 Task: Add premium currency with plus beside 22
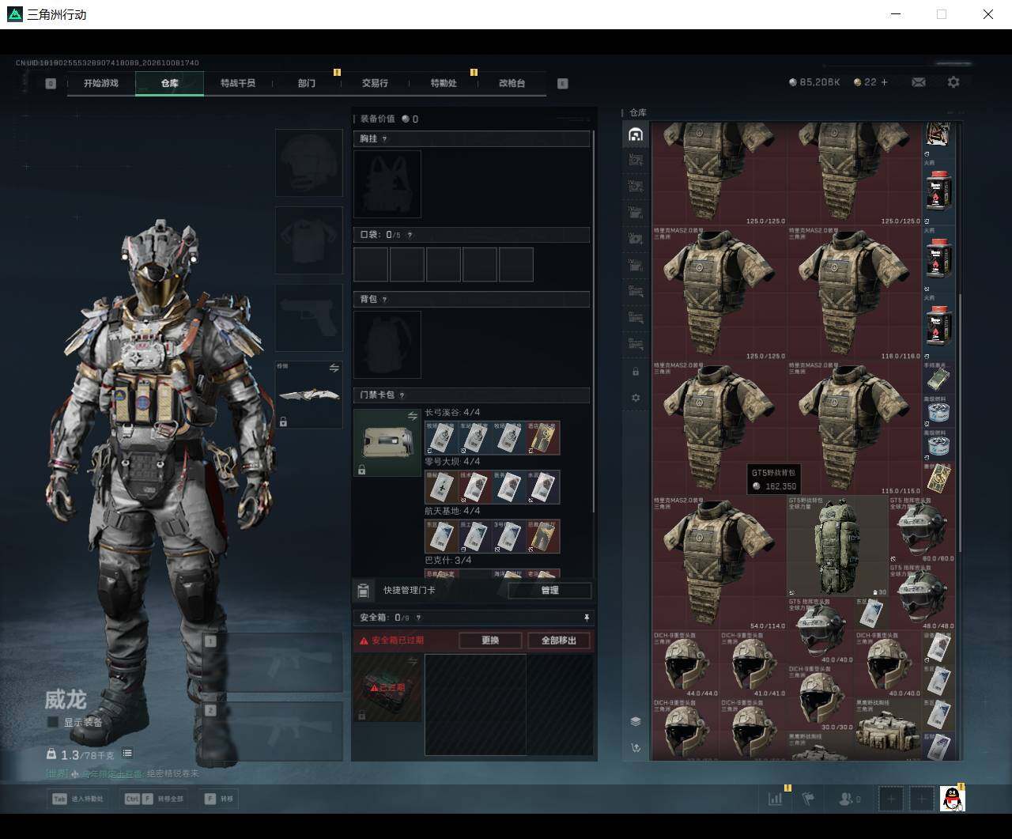pos(884,82)
